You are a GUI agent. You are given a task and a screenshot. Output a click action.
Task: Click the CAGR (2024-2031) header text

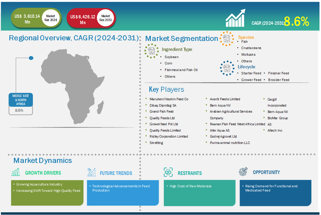point(268,23)
